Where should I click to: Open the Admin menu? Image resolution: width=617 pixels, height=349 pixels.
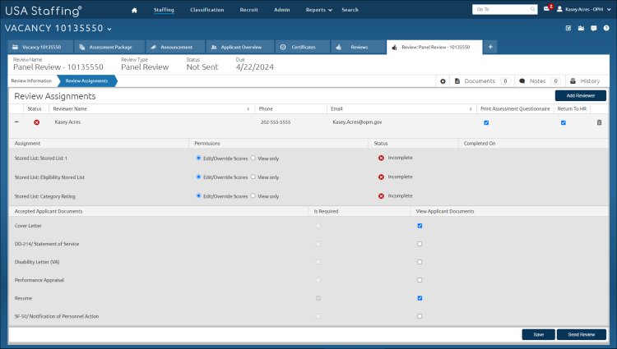click(x=281, y=10)
